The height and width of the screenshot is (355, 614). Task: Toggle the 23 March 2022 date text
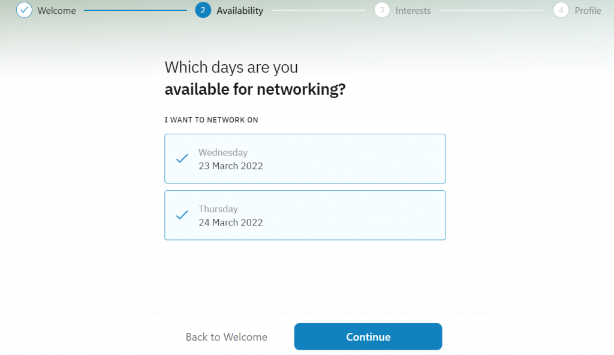(231, 166)
